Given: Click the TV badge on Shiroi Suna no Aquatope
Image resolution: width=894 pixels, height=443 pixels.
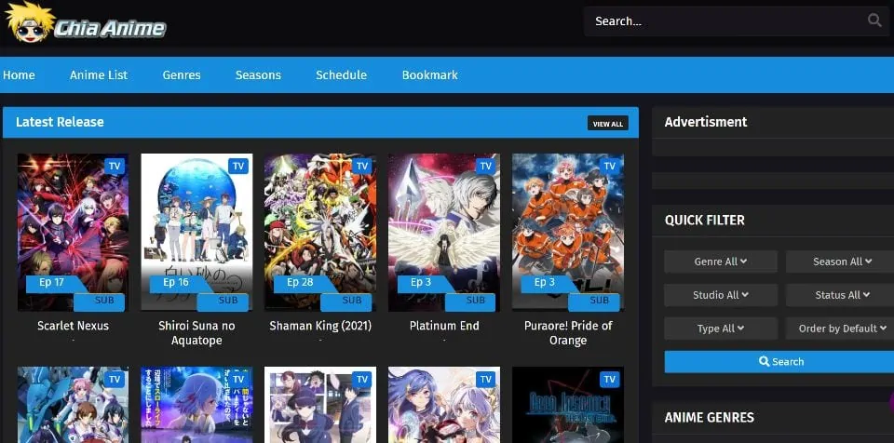Looking at the screenshot, I should [x=238, y=166].
